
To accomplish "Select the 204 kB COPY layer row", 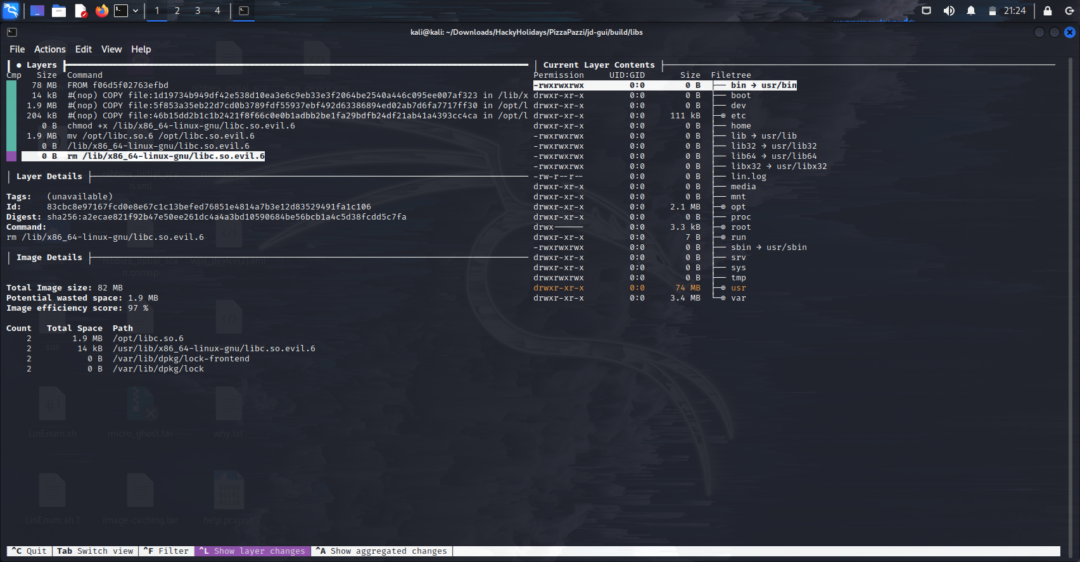I will click(275, 116).
